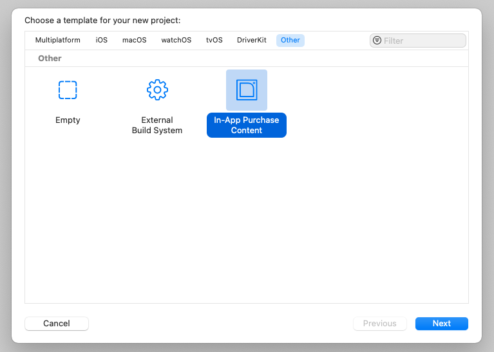Click the Next button

pyautogui.click(x=442, y=323)
